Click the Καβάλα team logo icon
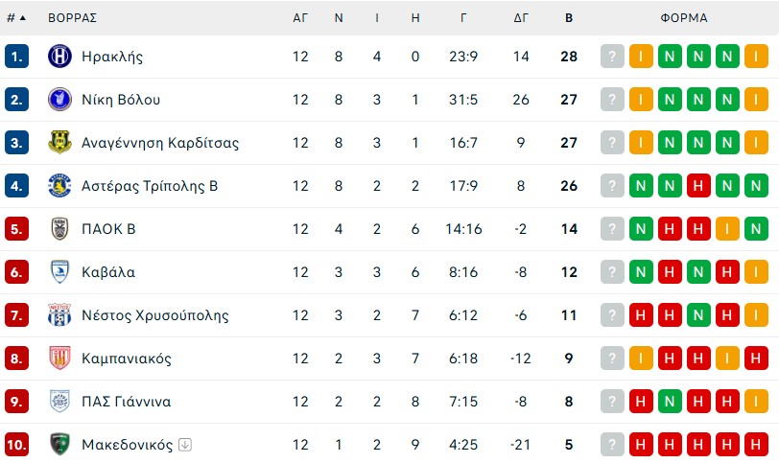This screenshot has width=779, height=463. (x=59, y=272)
